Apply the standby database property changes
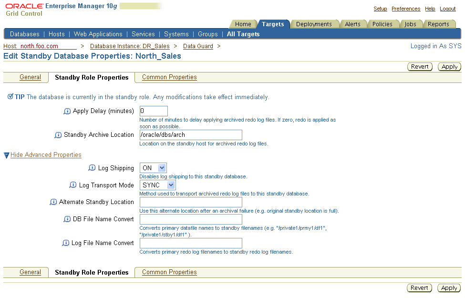Screen dimensions: 465x298 pos(449,66)
